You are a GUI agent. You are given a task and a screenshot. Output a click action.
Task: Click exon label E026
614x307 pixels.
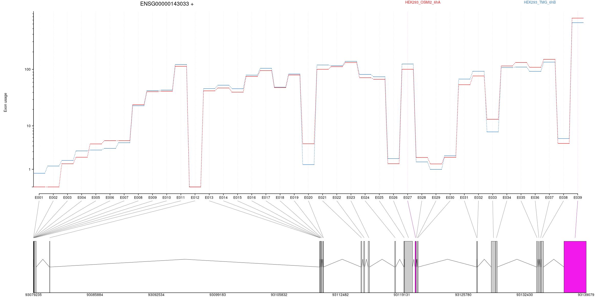pos(393,198)
